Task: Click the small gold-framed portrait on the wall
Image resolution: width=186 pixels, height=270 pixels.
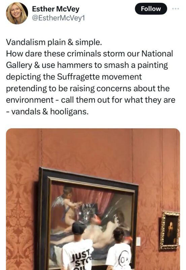Action: (170, 231)
